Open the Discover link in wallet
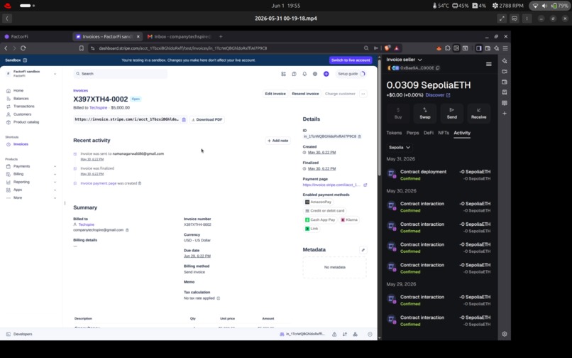Viewport: 572px width, 358px height. pyautogui.click(x=438, y=95)
